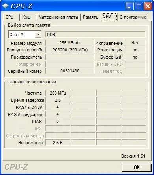The width and height of the screenshot is (154, 175).
Task: Click the serial number 00303430
Action: (70, 71)
